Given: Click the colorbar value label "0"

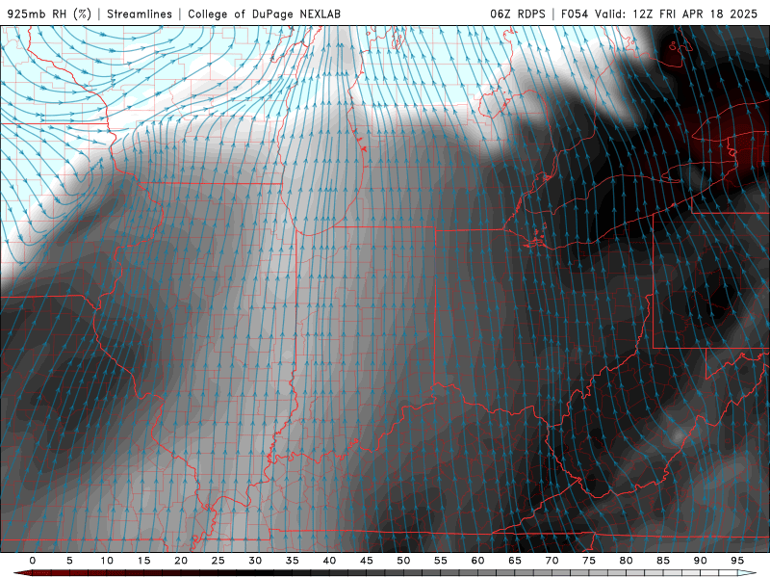Looking at the screenshot, I should point(33,561).
